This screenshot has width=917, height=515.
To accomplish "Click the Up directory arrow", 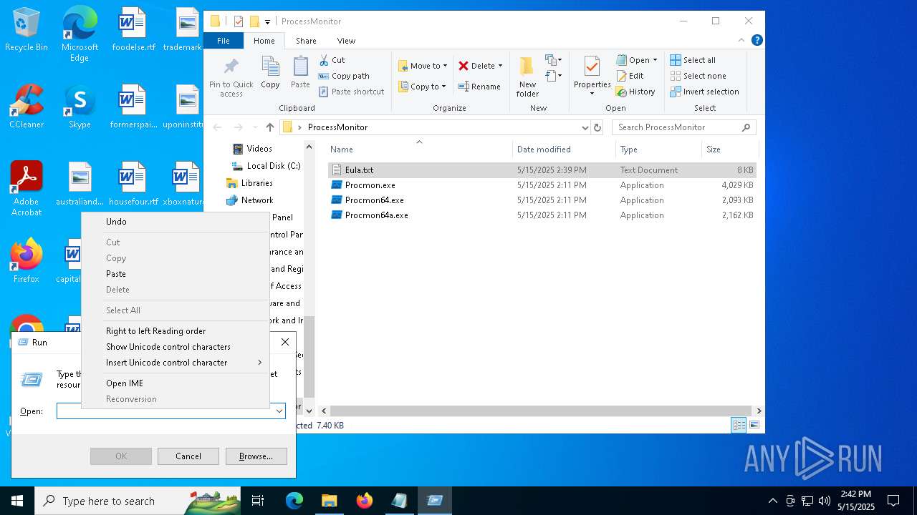I will tap(269, 127).
